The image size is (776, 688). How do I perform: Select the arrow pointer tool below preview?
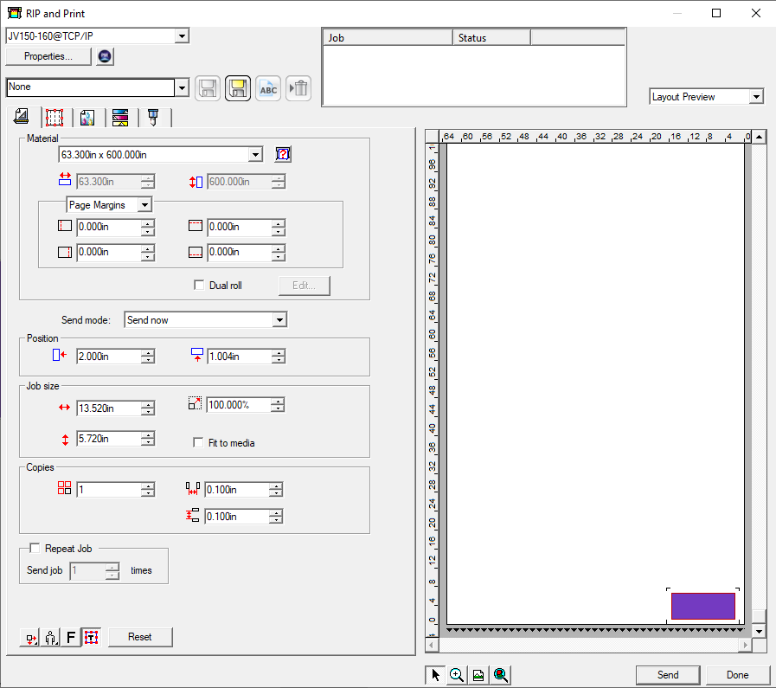point(436,676)
